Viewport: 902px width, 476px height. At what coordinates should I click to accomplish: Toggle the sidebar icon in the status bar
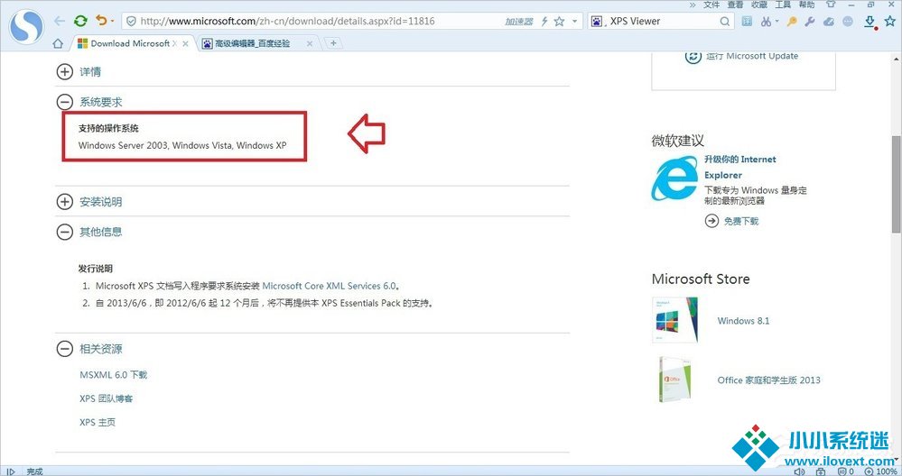pyautogui.click(x=10, y=471)
